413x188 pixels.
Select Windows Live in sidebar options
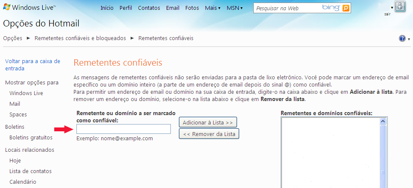click(x=26, y=93)
